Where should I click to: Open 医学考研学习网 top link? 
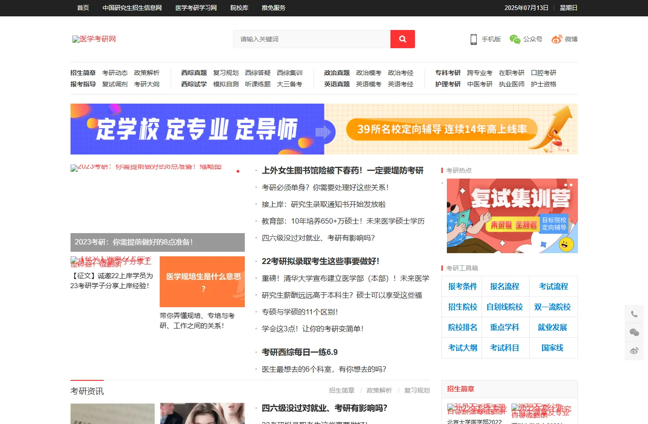coord(196,8)
